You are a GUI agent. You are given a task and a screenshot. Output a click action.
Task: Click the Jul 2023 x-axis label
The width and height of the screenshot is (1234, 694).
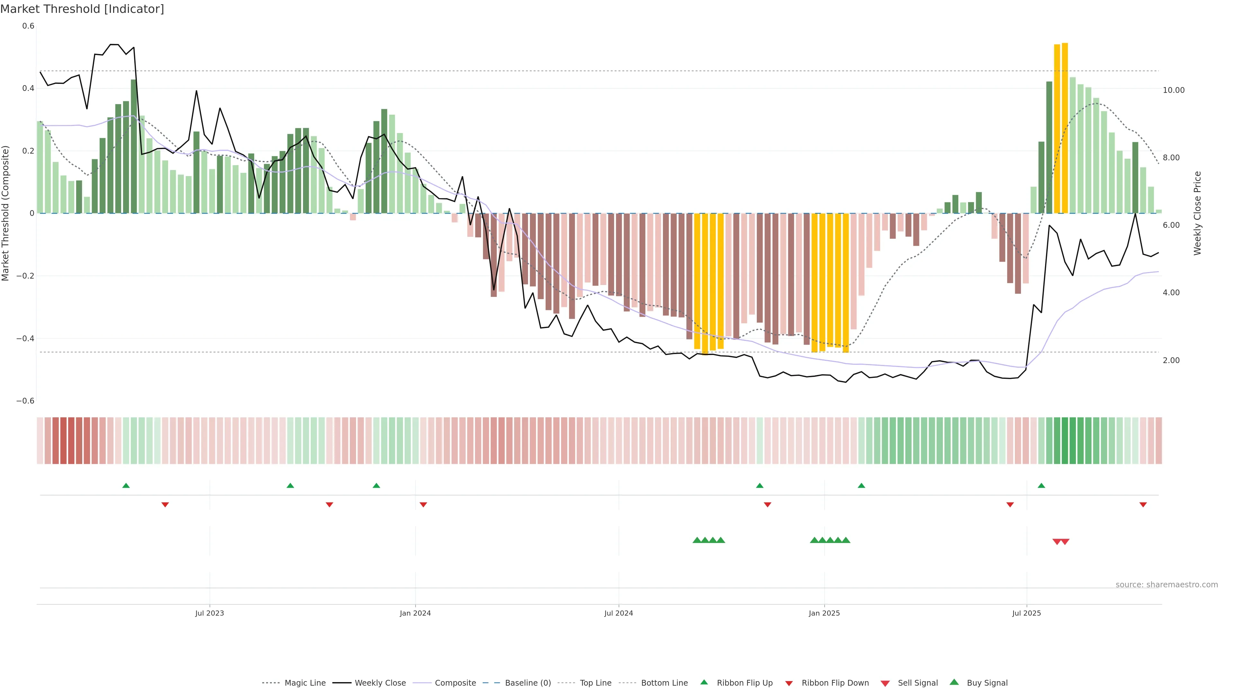pos(209,613)
